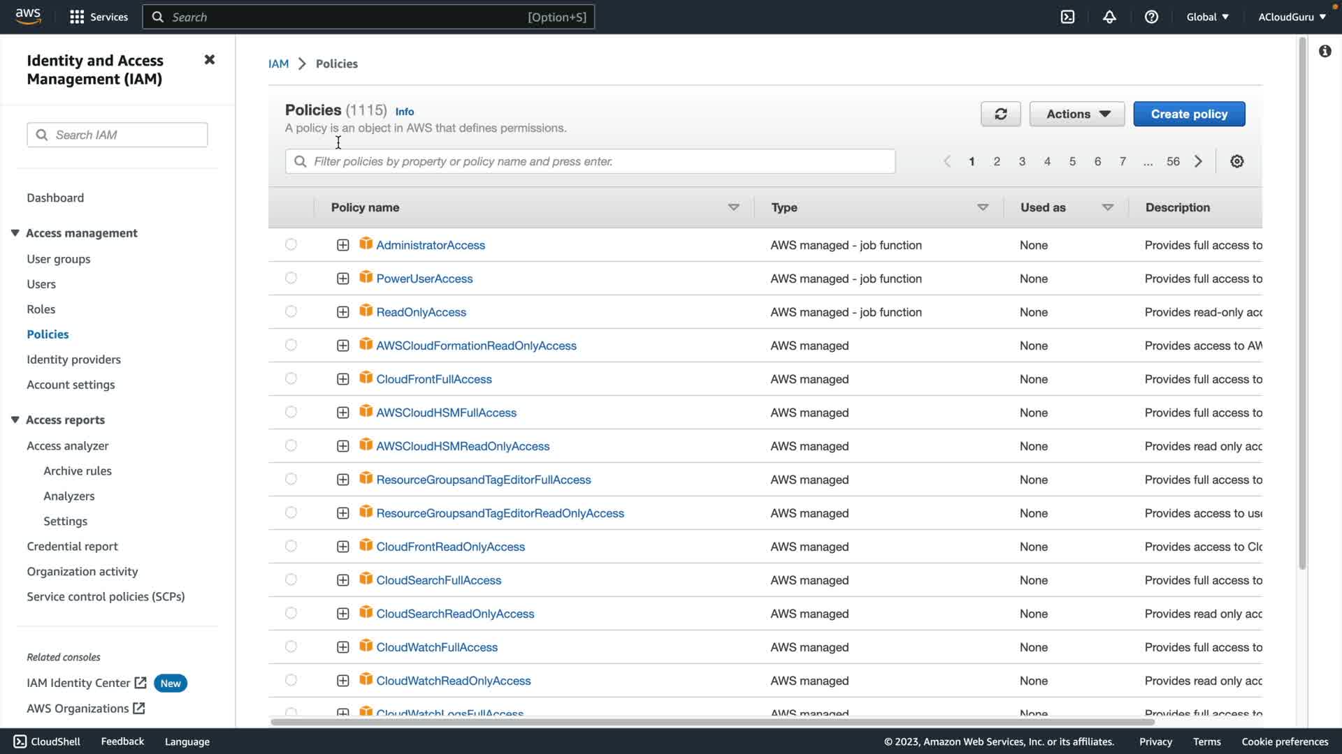Image resolution: width=1342 pixels, height=754 pixels.
Task: Select the AdministratorAccess radio button
Action: [x=291, y=245]
